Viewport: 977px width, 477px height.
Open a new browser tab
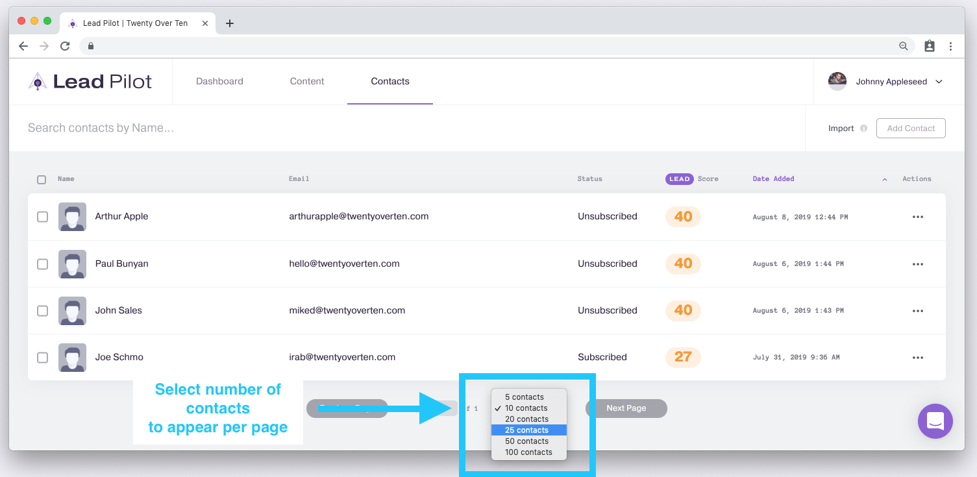pos(229,23)
